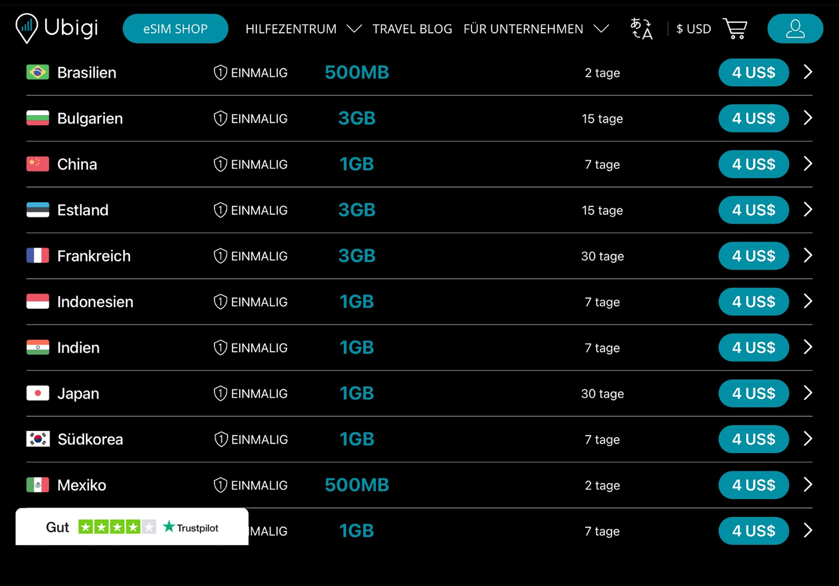The height and width of the screenshot is (586, 839).
Task: Open Indien plan details via chevron arrow
Action: (808, 347)
